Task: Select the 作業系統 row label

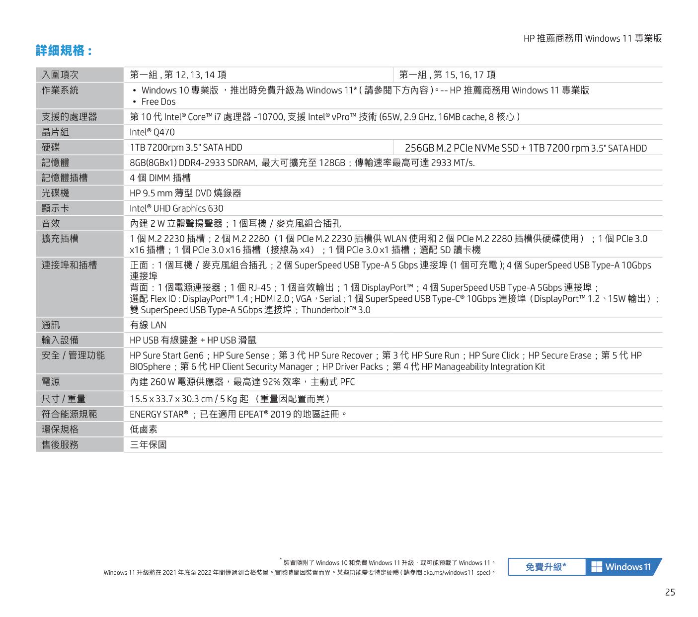Action: (60, 90)
